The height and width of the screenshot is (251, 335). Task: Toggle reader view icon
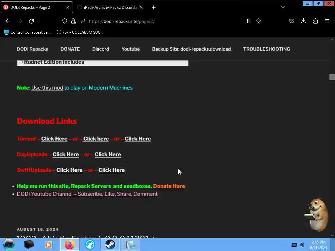tap(249, 21)
